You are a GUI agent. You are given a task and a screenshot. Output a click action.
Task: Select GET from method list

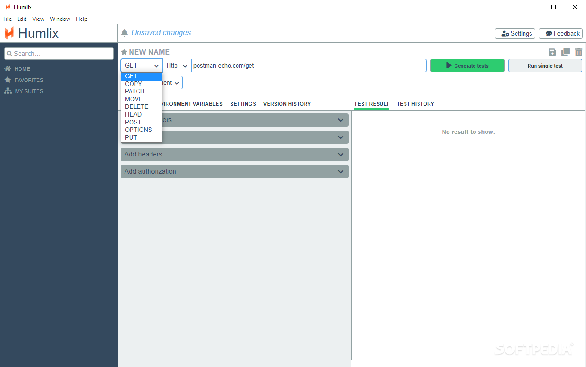[x=142, y=76]
